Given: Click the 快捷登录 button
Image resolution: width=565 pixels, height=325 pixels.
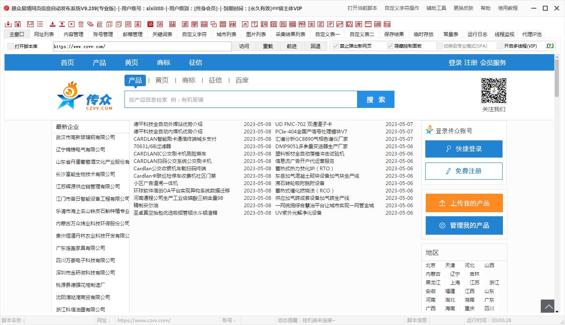Looking at the screenshot, I should (x=464, y=149).
